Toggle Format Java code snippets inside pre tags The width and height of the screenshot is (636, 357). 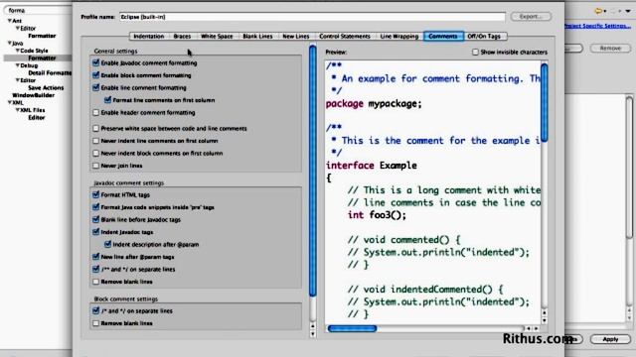96,207
